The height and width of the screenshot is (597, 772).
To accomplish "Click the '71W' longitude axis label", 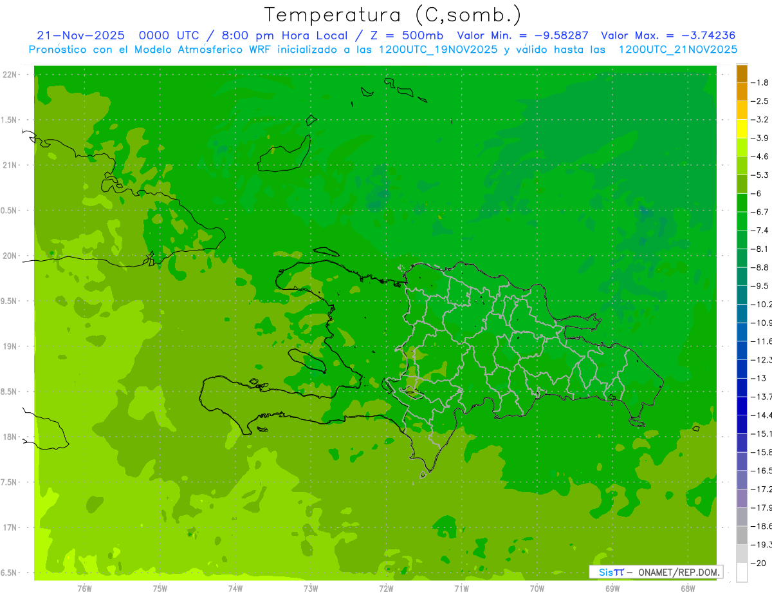I will [x=461, y=589].
